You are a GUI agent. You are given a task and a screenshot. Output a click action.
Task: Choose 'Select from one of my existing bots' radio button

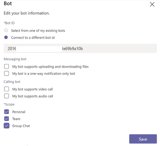pos(6,30)
